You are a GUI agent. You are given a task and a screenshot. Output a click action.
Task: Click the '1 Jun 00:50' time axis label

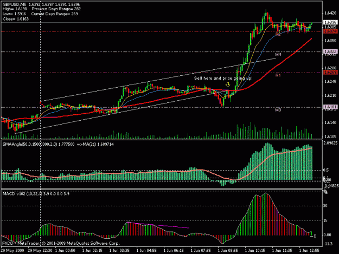click(65, 251)
